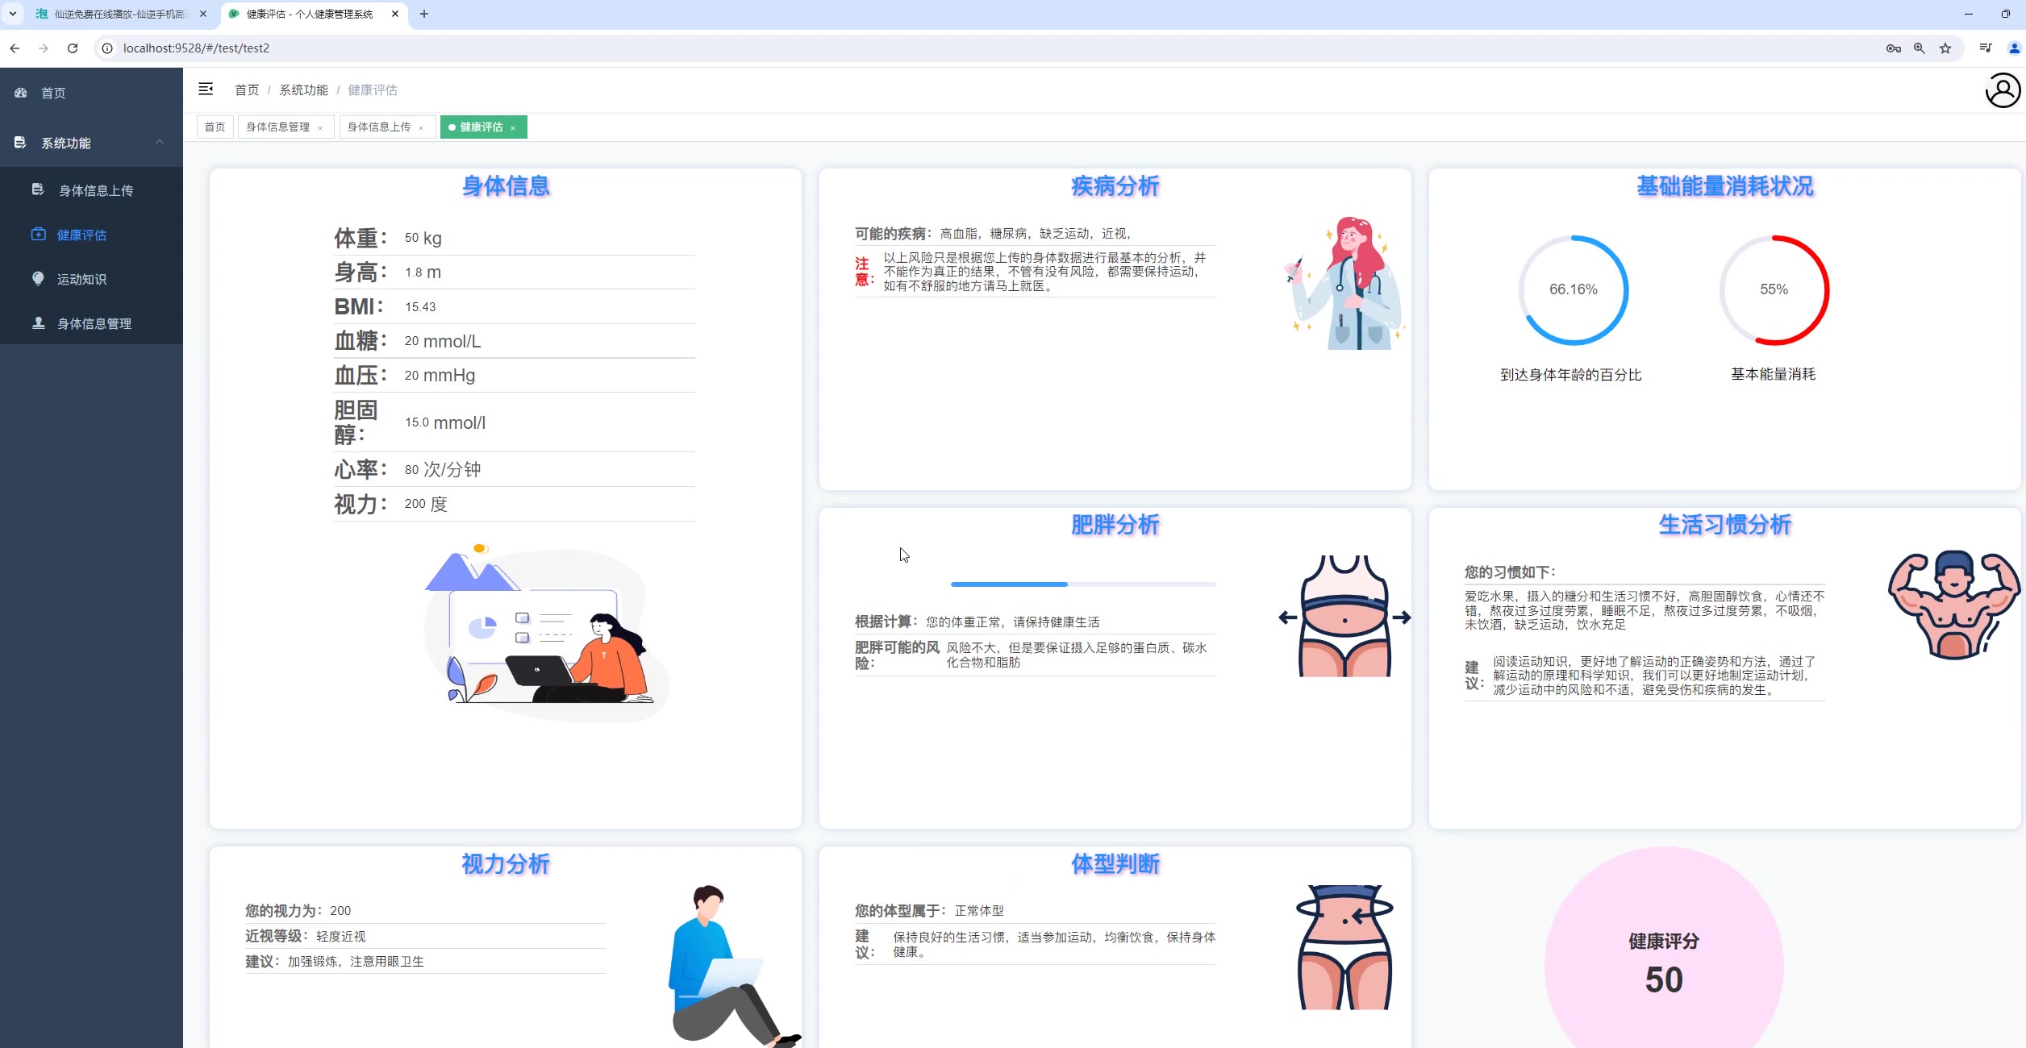Open the 健康评估 sidebar menu item

81,235
